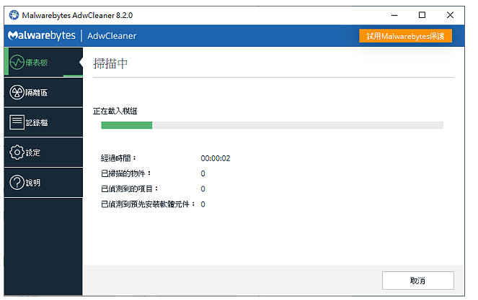Click the Help question mark icon
Image resolution: width=478 pixels, height=300 pixels.
[17, 183]
